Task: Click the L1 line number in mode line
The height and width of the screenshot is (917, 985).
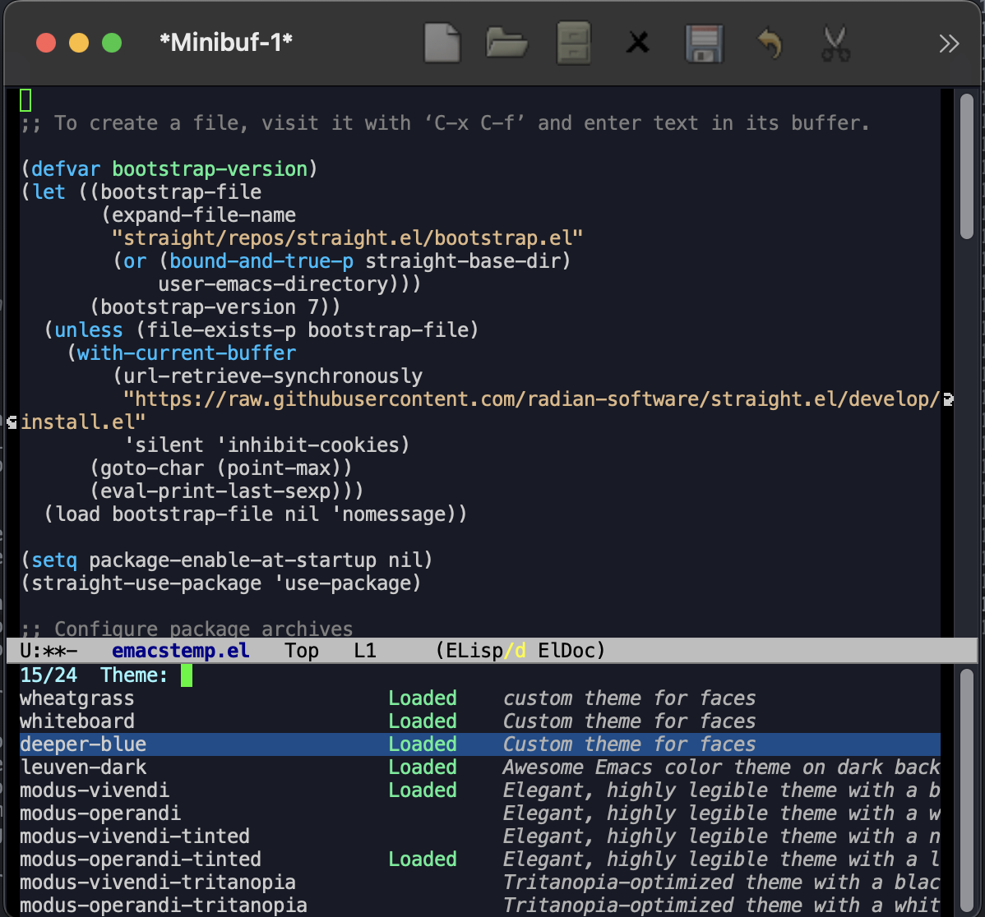Action: coord(365,650)
